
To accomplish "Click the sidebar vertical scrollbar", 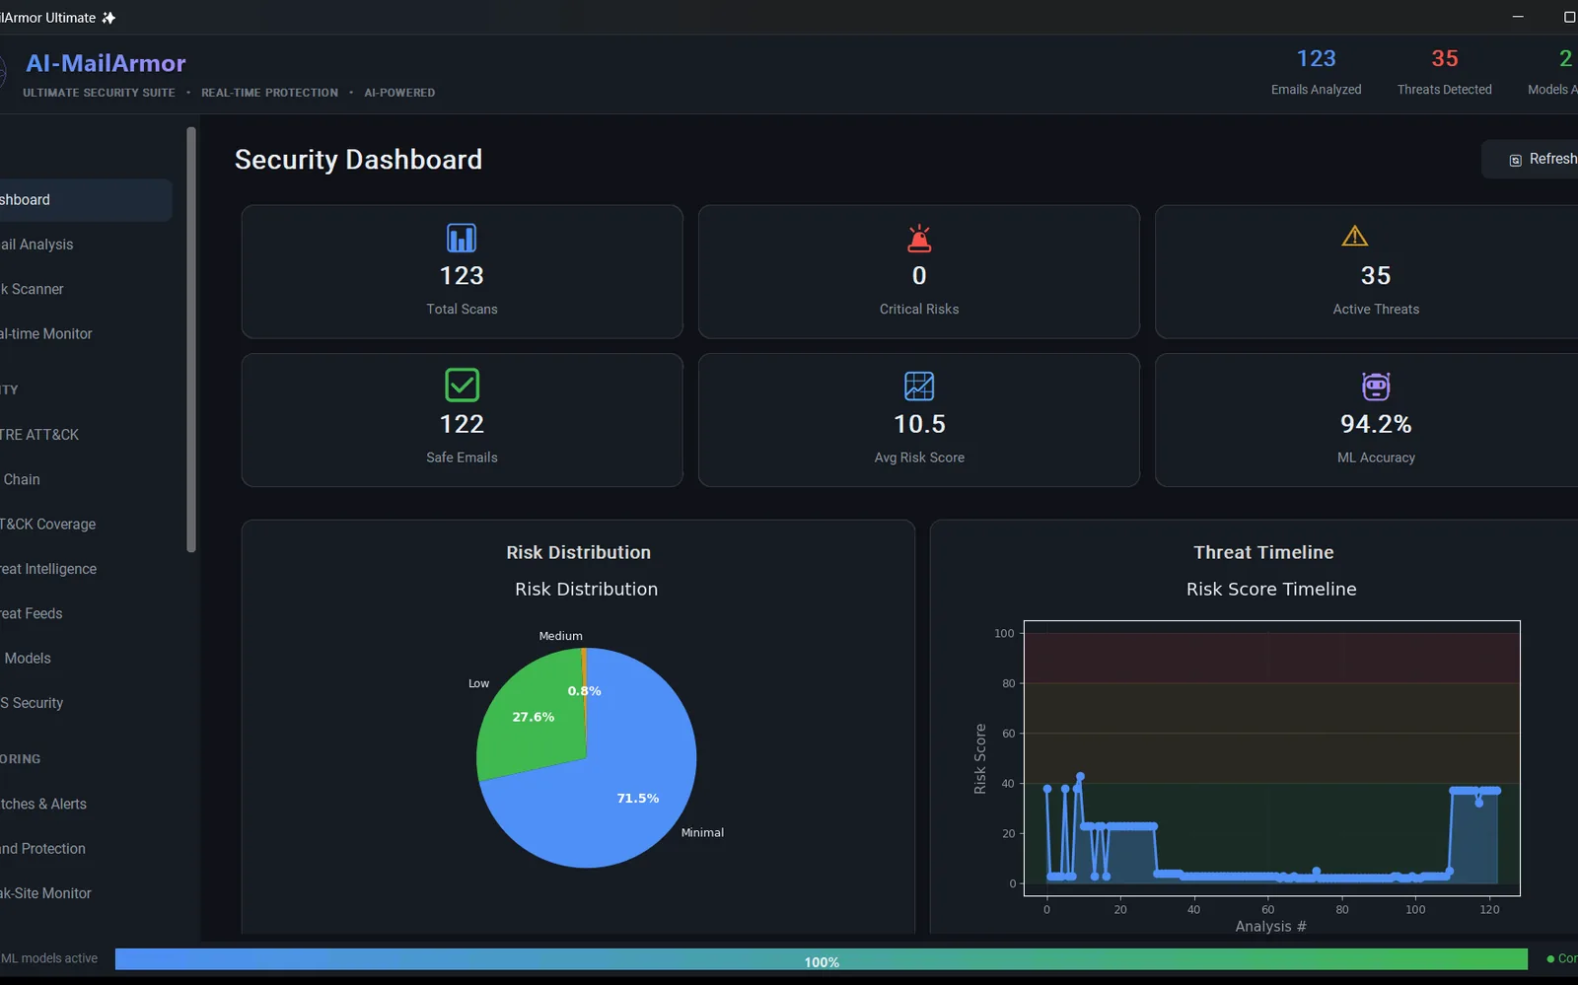I will point(191,339).
